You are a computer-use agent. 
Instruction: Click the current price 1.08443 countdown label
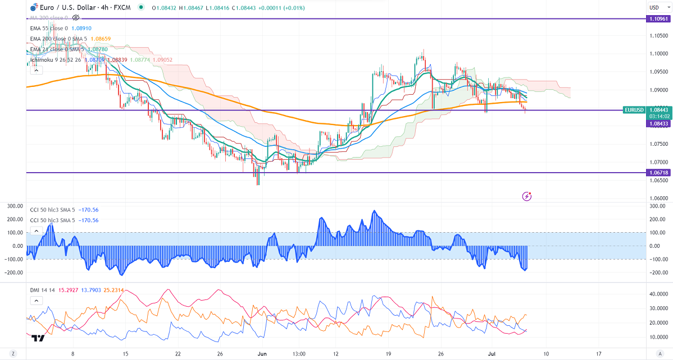658,113
